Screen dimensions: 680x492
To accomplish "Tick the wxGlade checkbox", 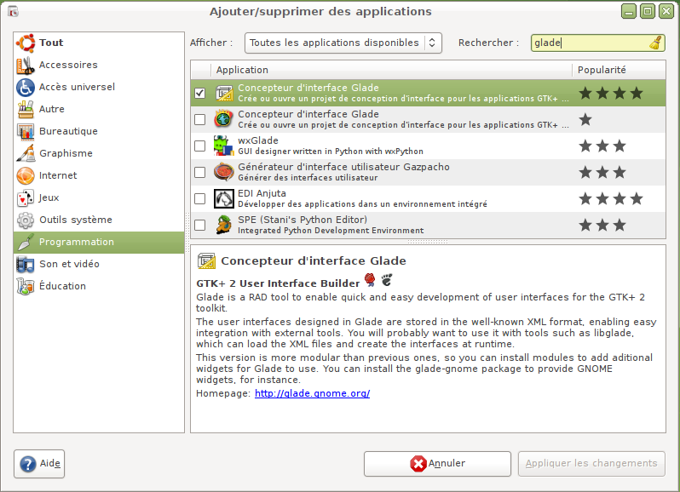I will pyautogui.click(x=200, y=146).
